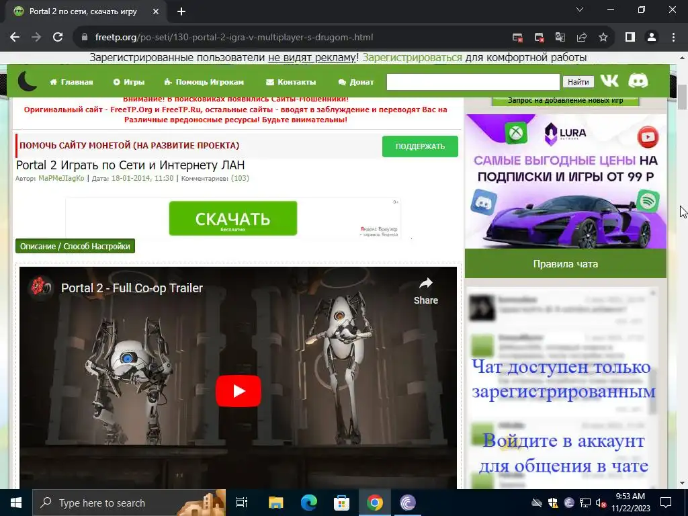Screen dimensions: 688x516
Task: Click the Правила чата button
Action: click(566, 263)
